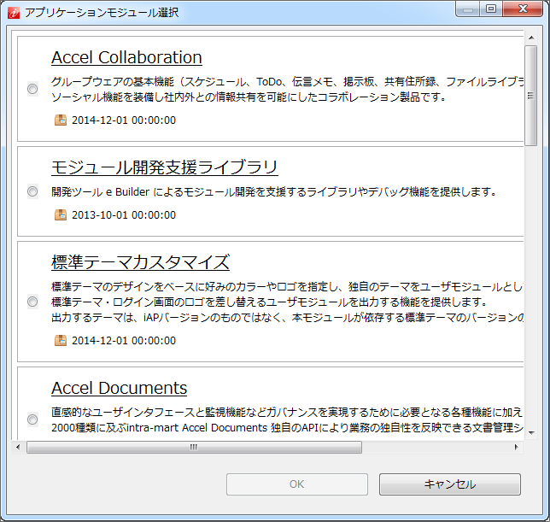Click the e Builder description text
550x522 pixels.
pos(273,192)
